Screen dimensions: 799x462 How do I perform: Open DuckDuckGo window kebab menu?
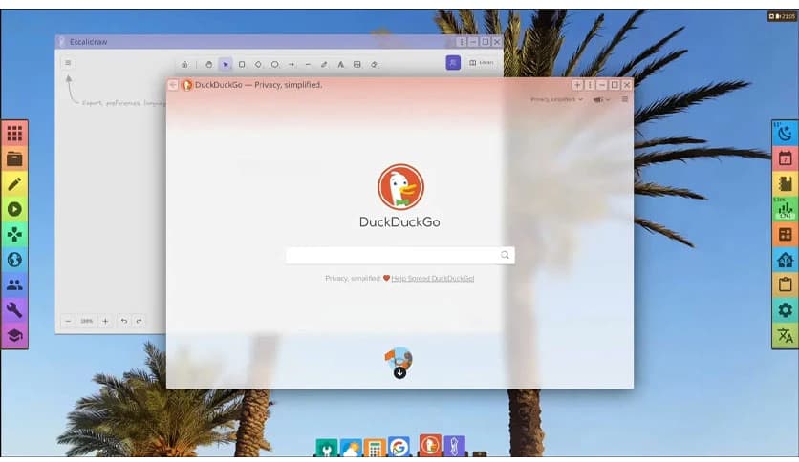tap(590, 85)
